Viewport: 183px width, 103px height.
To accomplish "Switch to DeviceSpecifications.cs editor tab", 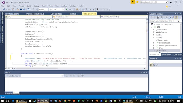I will pos(35,14).
